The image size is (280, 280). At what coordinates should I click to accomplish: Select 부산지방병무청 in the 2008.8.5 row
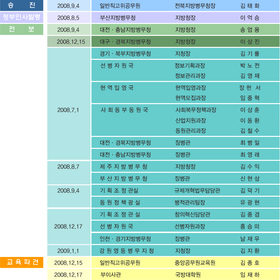117,18
